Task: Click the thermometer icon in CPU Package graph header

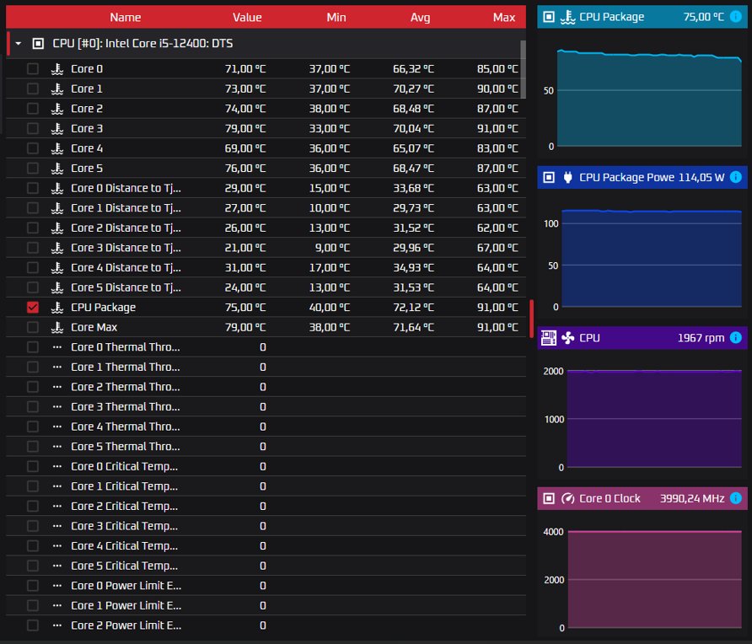Action: [x=568, y=17]
